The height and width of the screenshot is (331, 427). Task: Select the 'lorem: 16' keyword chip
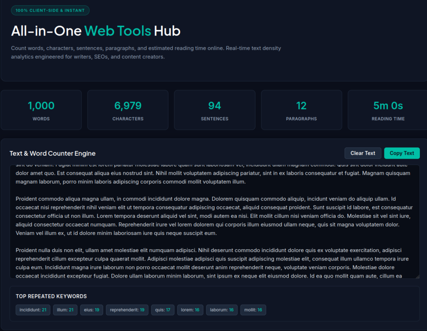tap(190, 310)
